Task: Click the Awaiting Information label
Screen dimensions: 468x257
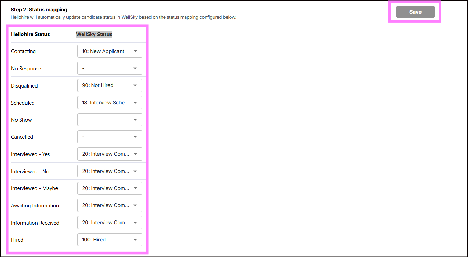Action: point(35,206)
